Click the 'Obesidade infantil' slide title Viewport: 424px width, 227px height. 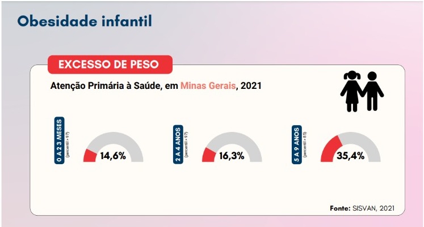(x=85, y=22)
